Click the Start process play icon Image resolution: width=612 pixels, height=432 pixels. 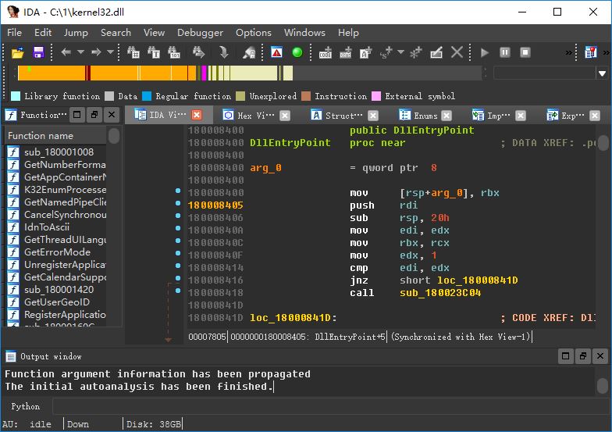pyautogui.click(x=485, y=52)
